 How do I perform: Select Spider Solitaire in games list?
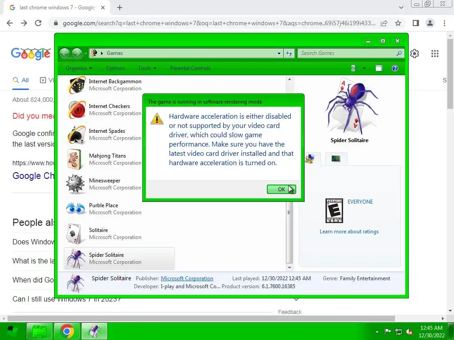click(119, 259)
